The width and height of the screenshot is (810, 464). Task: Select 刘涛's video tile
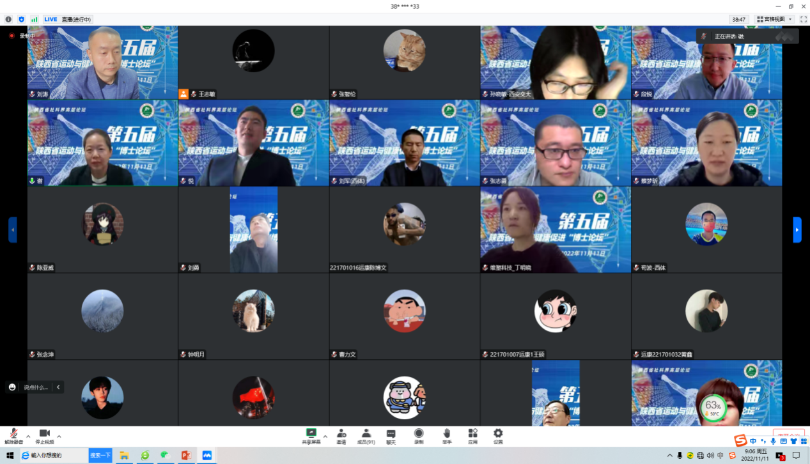102,63
